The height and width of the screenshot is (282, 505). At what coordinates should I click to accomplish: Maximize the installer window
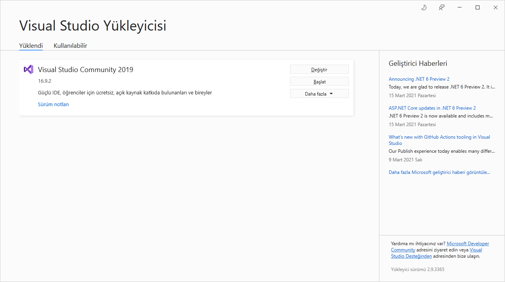pyautogui.click(x=478, y=7)
